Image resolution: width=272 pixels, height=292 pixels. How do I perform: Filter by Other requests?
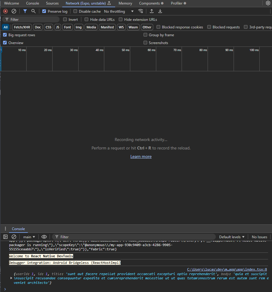coord(147,27)
